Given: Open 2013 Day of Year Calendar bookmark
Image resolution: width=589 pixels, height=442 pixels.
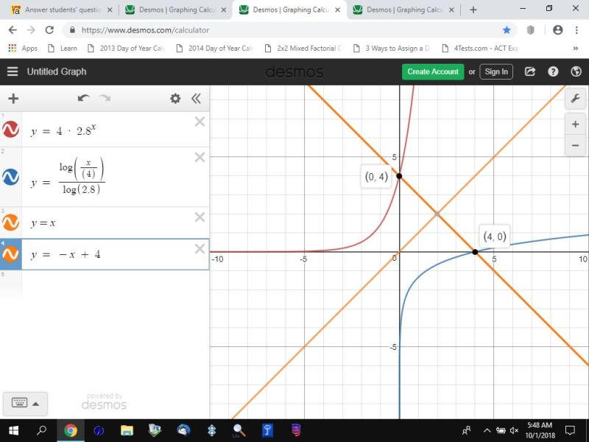Looking at the screenshot, I should pyautogui.click(x=126, y=48).
